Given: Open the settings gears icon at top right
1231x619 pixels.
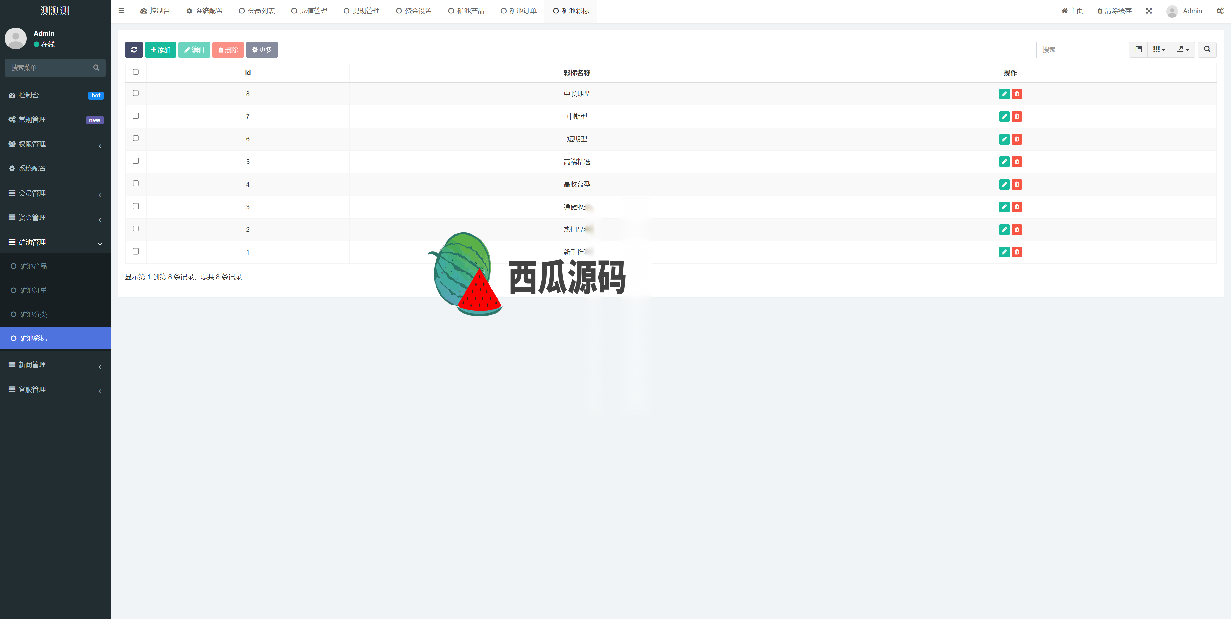Looking at the screenshot, I should tap(1220, 11).
